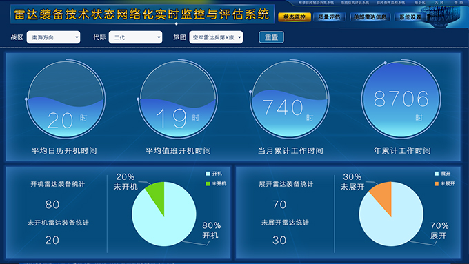Select the 当月累计工作时间 gauge showing 740
The width and height of the screenshot is (469, 264).
(290, 99)
